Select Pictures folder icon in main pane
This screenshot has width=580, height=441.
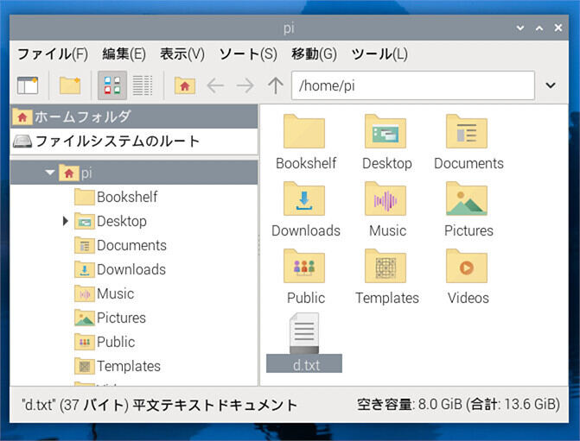click(x=467, y=199)
